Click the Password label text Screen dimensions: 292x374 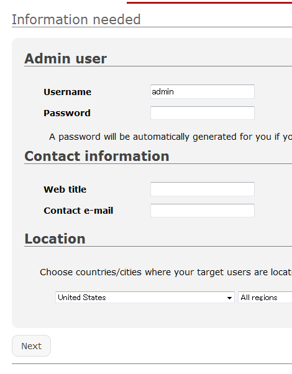coord(67,113)
